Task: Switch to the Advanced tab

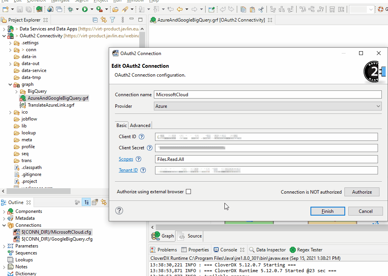Action: pyautogui.click(x=140, y=125)
